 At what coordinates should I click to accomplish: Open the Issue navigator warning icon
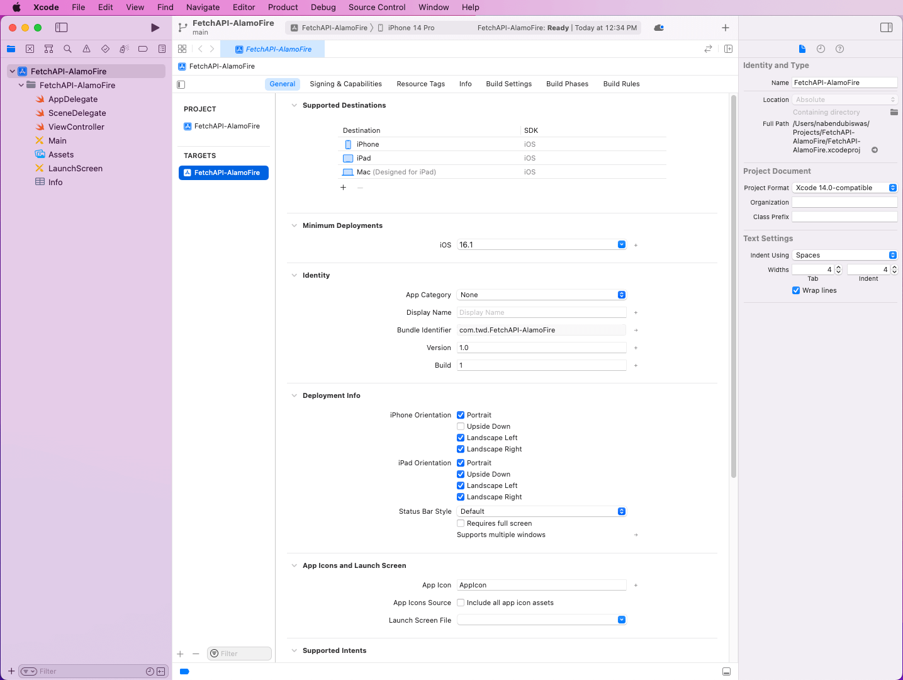tap(86, 49)
